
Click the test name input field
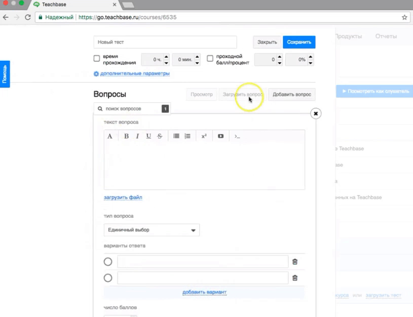165,42
